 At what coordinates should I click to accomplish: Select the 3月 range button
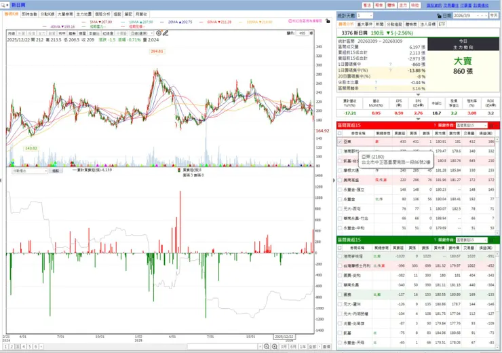[284, 347]
